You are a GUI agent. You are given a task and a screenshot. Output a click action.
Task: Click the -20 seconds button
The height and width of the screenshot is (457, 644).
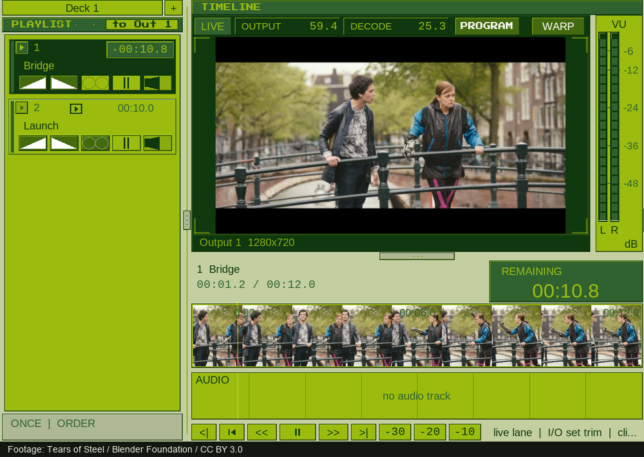click(430, 433)
